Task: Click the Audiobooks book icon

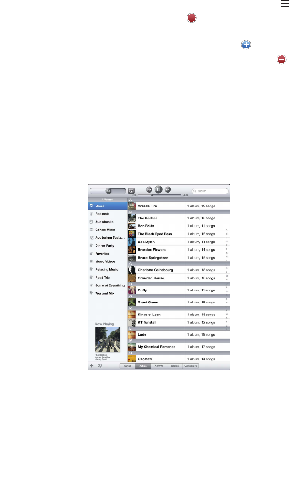Action: point(91,222)
